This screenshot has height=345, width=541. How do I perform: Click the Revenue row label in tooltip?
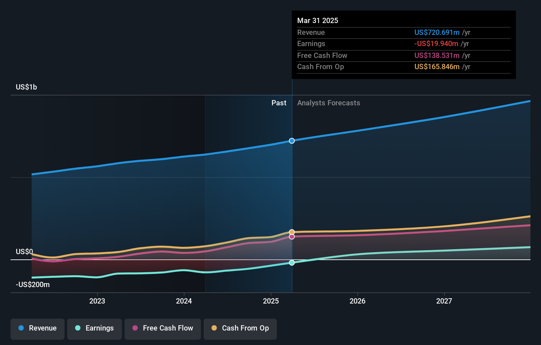click(x=311, y=32)
